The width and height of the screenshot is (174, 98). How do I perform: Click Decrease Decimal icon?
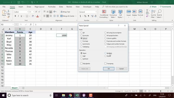[x=95, y=16]
